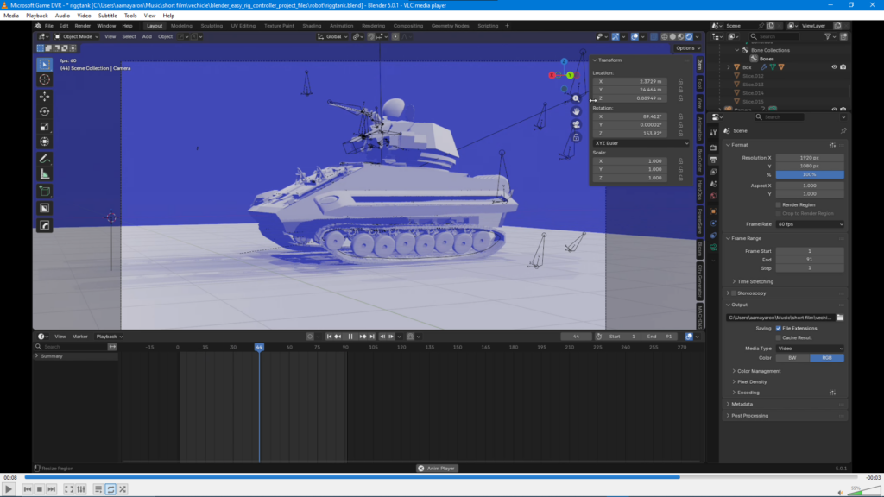The height and width of the screenshot is (497, 884).
Task: Expand the Post Processing panel
Action: coord(749,416)
